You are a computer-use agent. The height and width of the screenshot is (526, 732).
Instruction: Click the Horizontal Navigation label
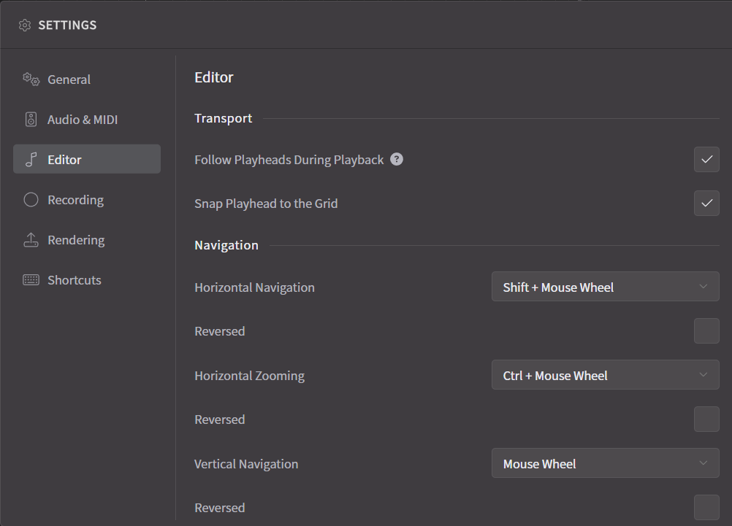pyautogui.click(x=254, y=287)
